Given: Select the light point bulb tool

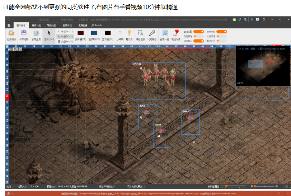Looking at the screenshot, I should 129,33.
